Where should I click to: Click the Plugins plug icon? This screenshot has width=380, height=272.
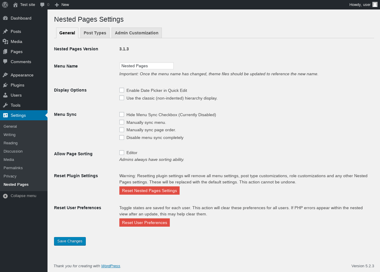5,85
